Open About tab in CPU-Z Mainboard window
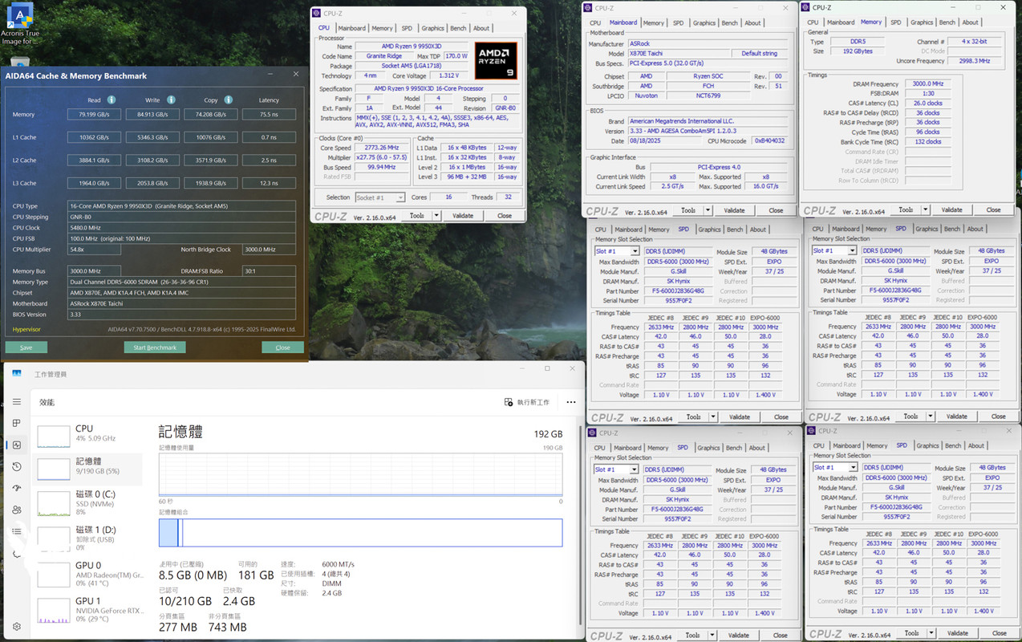Image resolution: width=1022 pixels, height=642 pixels. [x=752, y=22]
